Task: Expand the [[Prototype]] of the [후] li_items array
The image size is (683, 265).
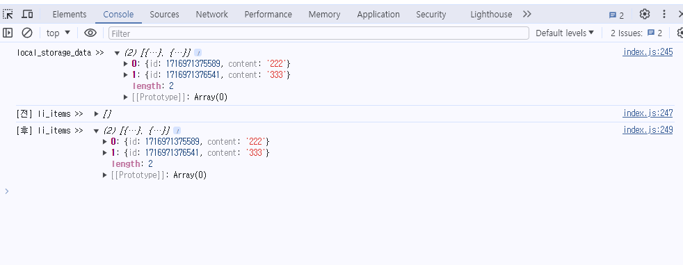Action: pos(105,175)
